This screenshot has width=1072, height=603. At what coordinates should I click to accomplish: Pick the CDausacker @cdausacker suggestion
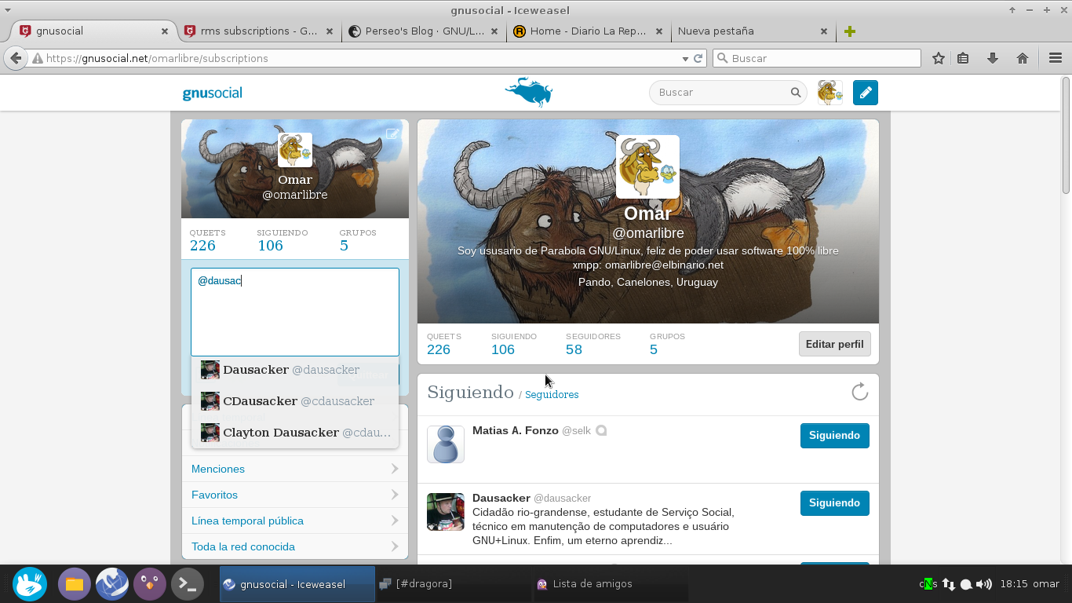pos(295,401)
